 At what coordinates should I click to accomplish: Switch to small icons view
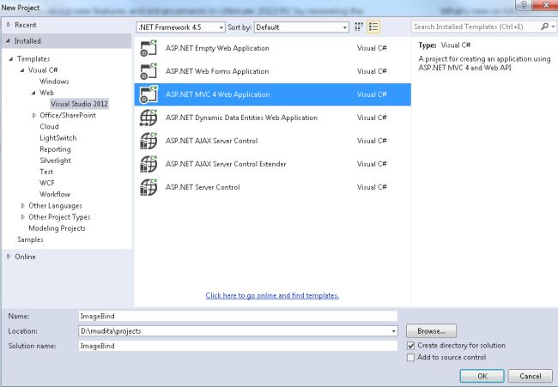pos(359,27)
